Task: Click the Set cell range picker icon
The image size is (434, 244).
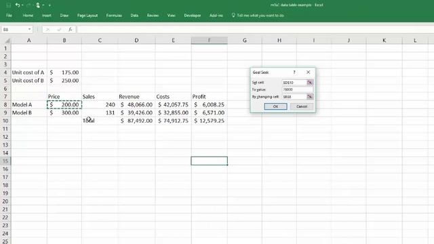Action: coord(310,83)
